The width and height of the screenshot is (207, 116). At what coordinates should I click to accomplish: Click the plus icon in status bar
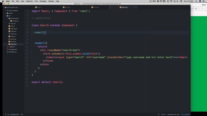click(x=5, y=114)
